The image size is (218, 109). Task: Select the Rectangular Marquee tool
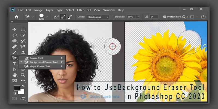click(23, 29)
